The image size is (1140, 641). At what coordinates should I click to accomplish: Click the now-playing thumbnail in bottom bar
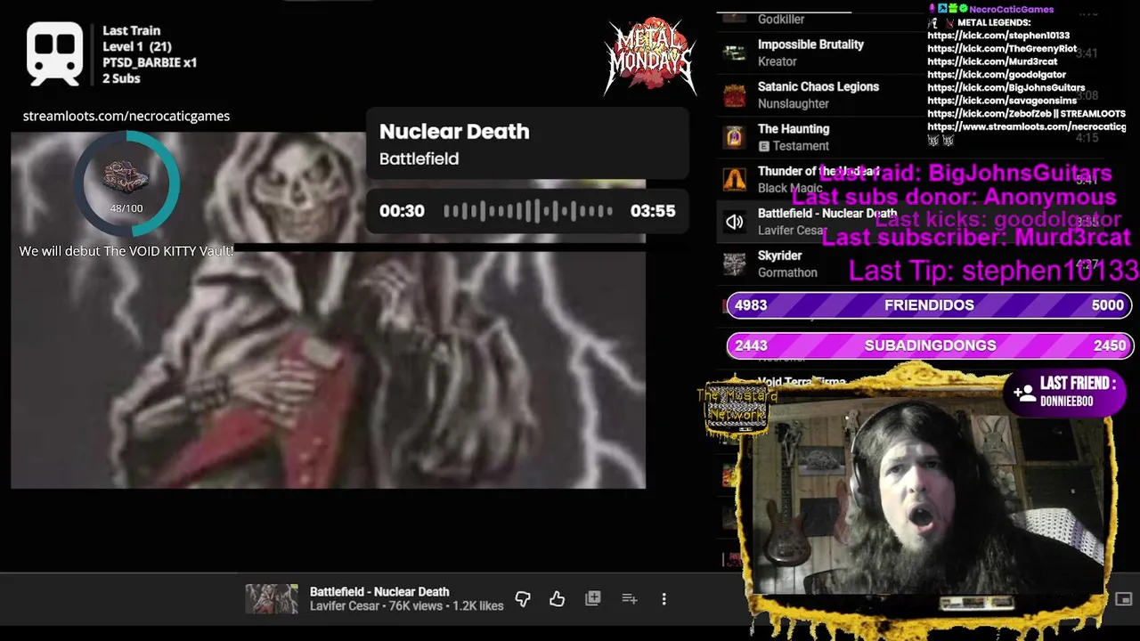coord(272,599)
